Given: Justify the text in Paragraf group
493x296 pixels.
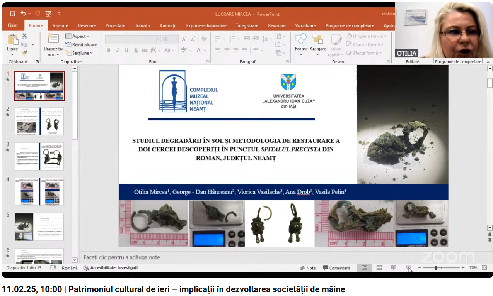Looking at the screenshot, I should click(244, 50).
